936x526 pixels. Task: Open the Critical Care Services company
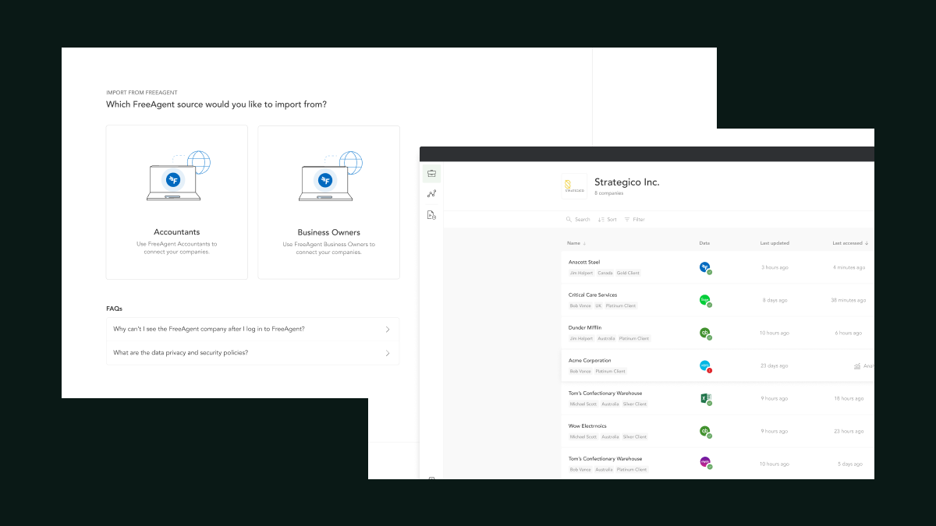click(593, 295)
